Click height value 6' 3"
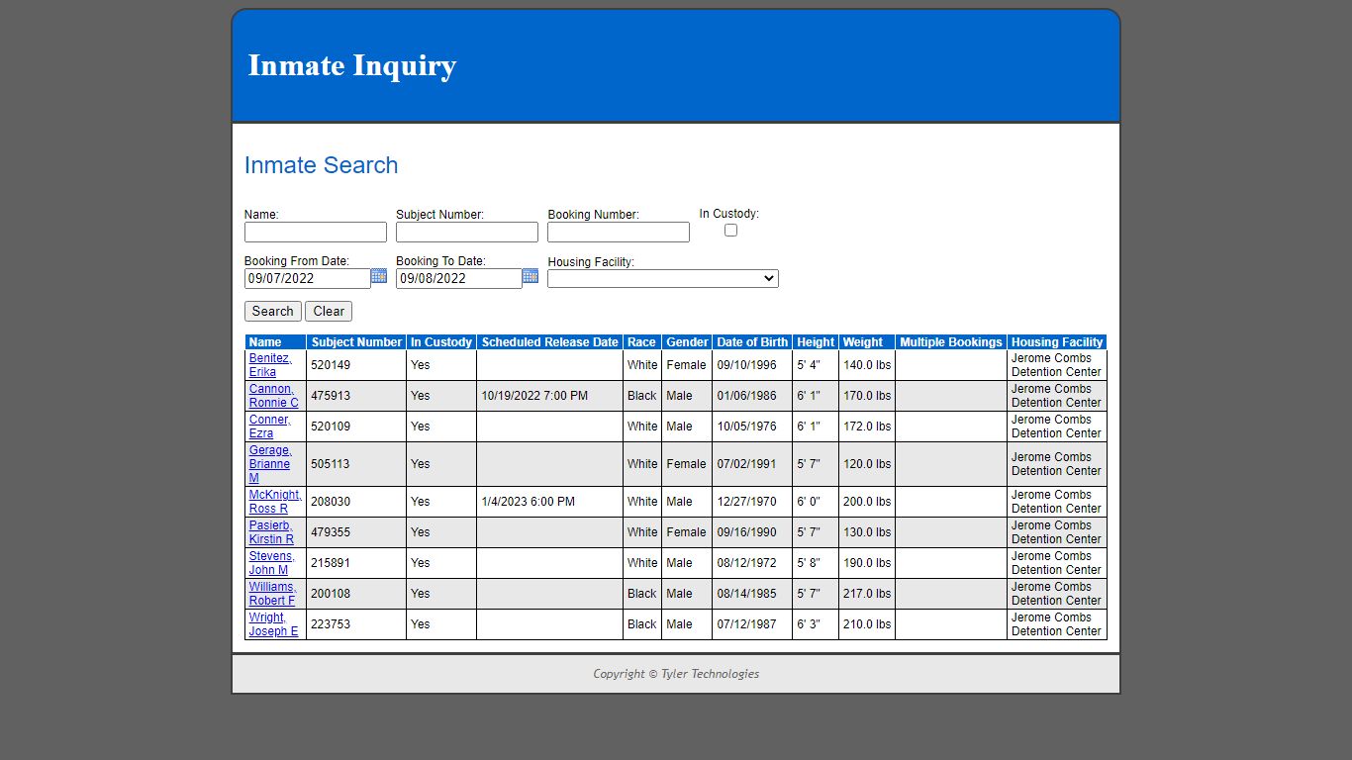1352x760 pixels. point(809,624)
